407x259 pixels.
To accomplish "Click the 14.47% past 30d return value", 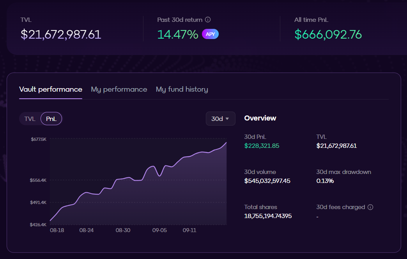I will point(178,34).
